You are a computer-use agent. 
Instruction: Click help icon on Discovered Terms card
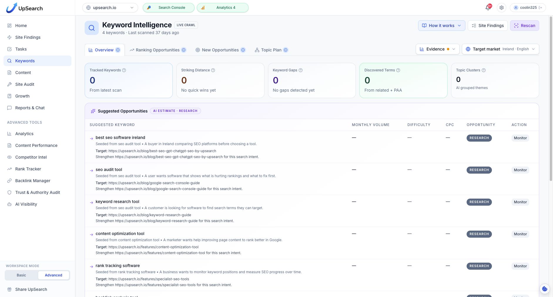click(398, 70)
